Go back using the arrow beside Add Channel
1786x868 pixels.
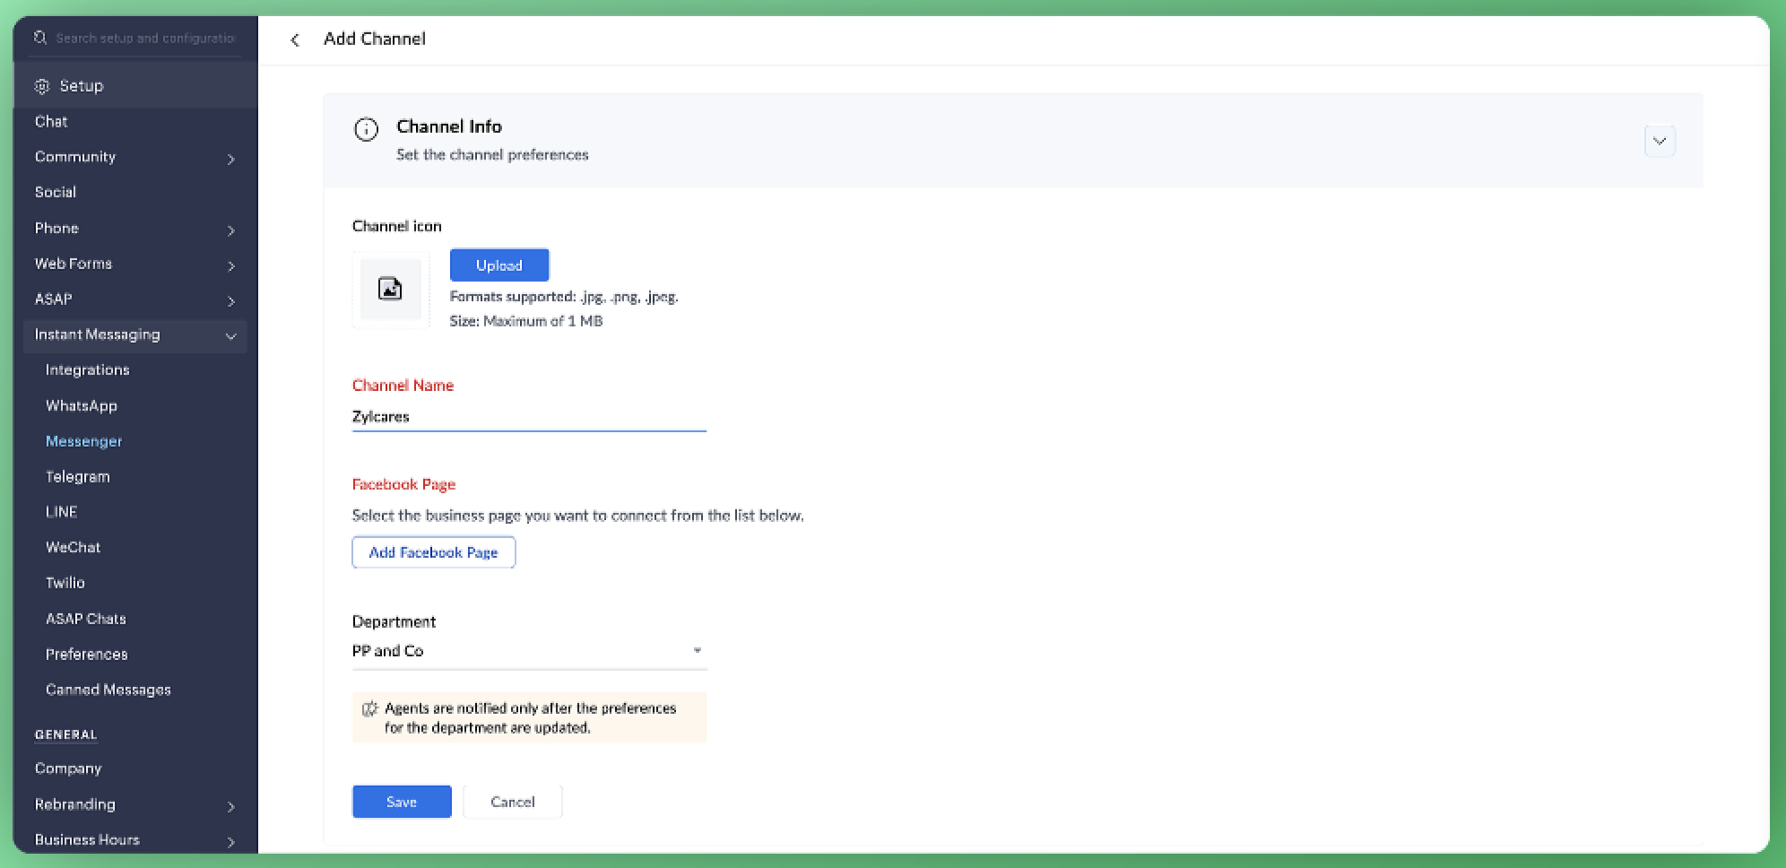tap(295, 39)
